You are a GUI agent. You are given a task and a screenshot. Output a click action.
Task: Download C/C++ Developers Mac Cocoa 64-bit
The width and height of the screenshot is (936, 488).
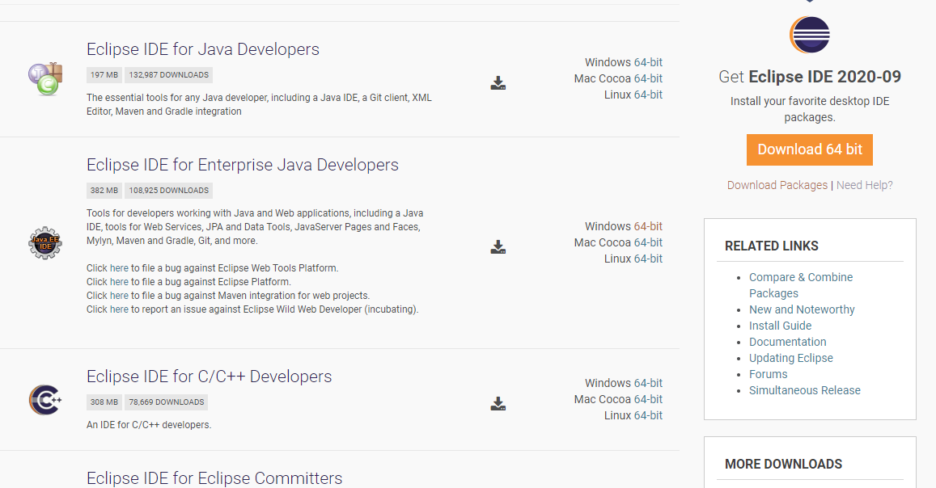648,399
